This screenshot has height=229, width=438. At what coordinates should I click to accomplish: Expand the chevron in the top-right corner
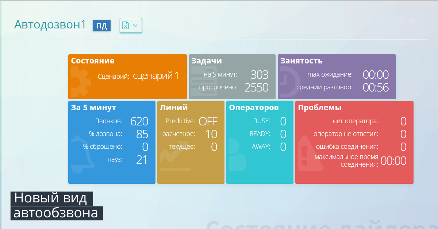click(x=424, y=22)
